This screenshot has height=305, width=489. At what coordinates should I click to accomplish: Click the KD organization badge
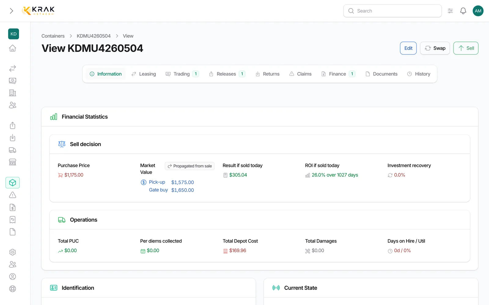pos(13,34)
